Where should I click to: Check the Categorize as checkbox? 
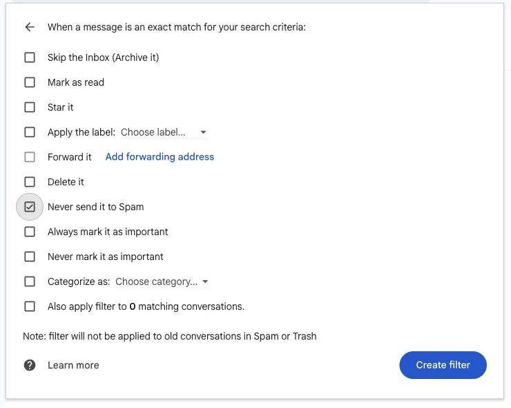pyautogui.click(x=30, y=281)
